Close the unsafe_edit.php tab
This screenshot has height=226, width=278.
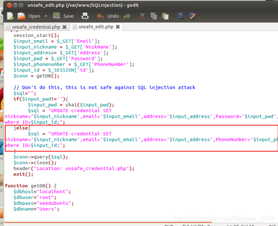pyautogui.click(x=118, y=27)
